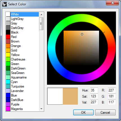Select the Magenta color entry
This screenshot has height=121, width=121.
coord(22,109)
